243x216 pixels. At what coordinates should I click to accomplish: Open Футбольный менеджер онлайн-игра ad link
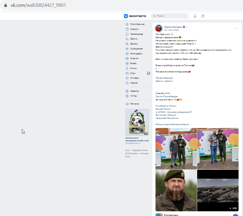pos(137,139)
